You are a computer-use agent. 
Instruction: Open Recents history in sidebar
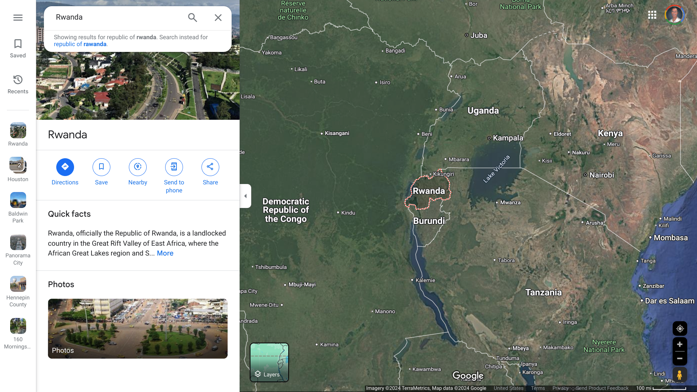(18, 80)
